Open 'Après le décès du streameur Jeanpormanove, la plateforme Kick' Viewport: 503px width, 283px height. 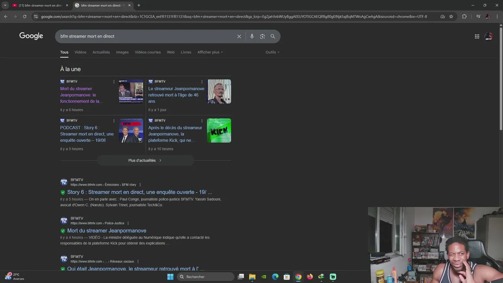(175, 134)
